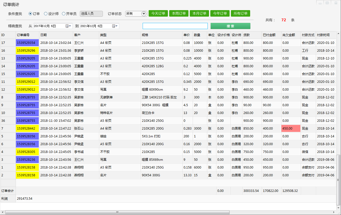Select the 订单 radio button

pyautogui.click(x=30, y=14)
